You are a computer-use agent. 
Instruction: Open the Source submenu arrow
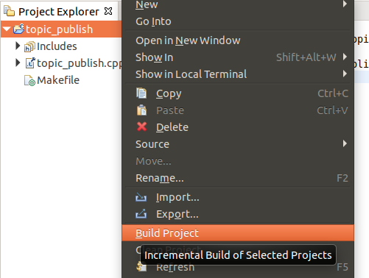pyautogui.click(x=345, y=143)
